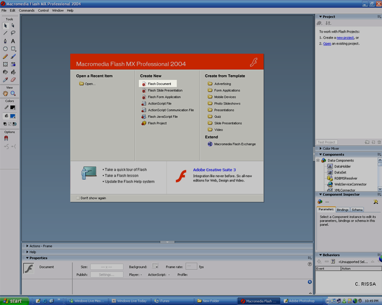Screen dimensions: 382x305
Task: Open the Control menu
Action: [x=43, y=10]
